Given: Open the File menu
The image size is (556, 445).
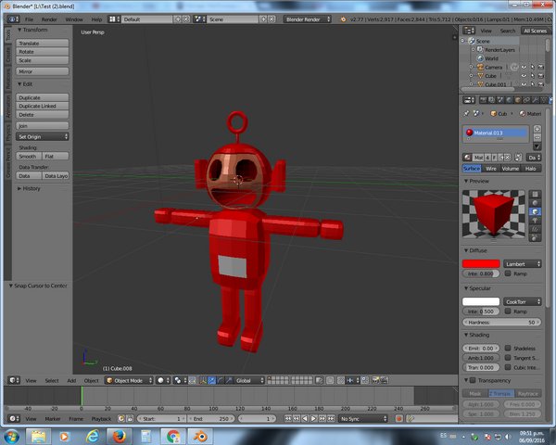Looking at the screenshot, I should pos(29,19).
